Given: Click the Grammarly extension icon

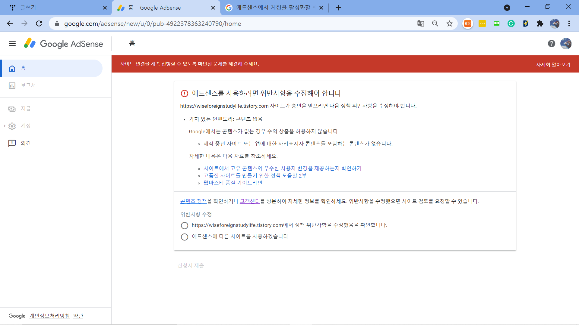Looking at the screenshot, I should click(511, 24).
